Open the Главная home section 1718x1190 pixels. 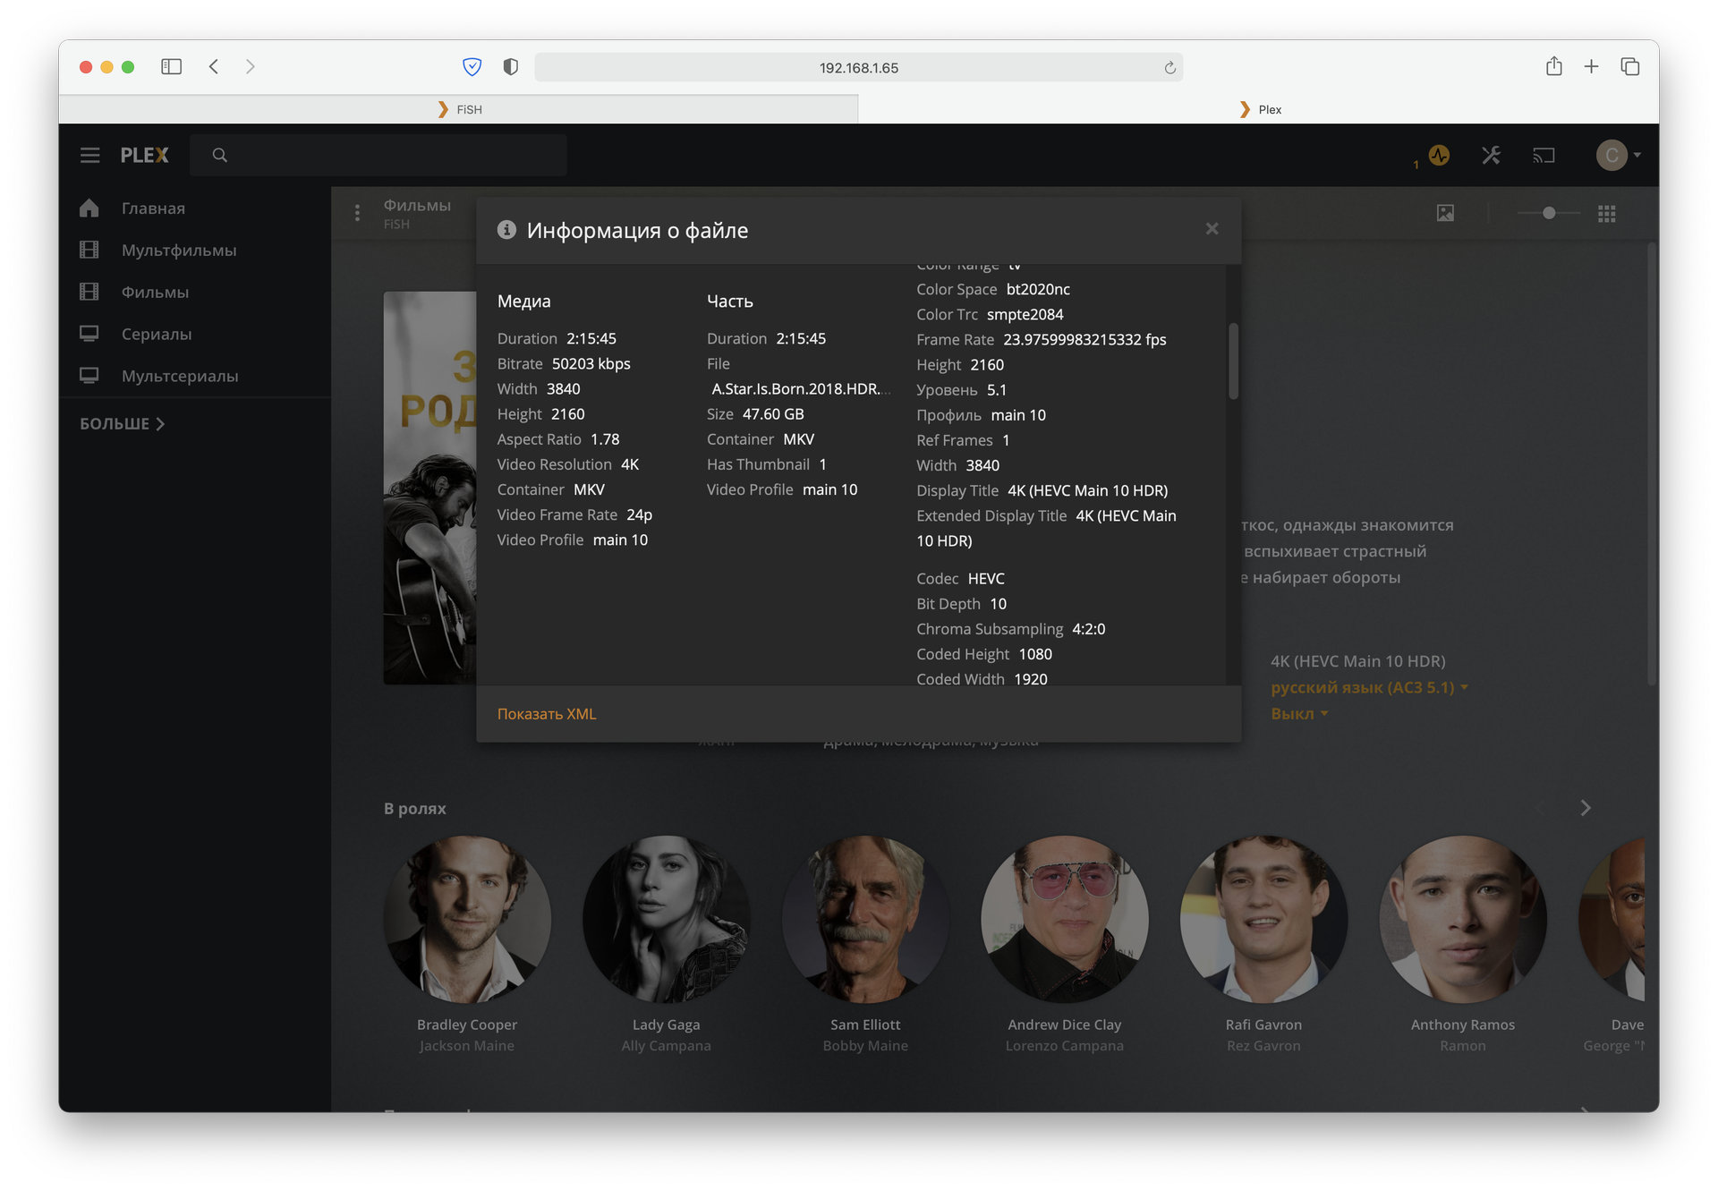pos(153,208)
